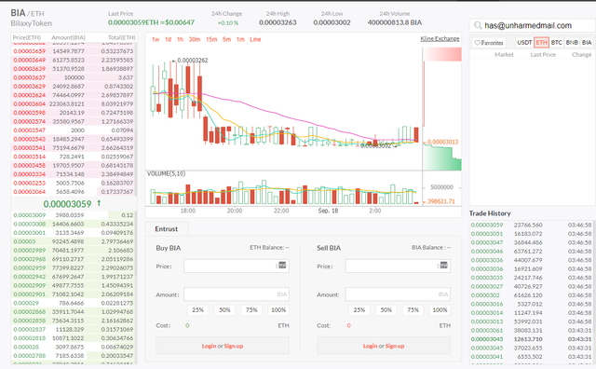
Task: Select sell order at price 0.00003637
Action: coord(74,77)
